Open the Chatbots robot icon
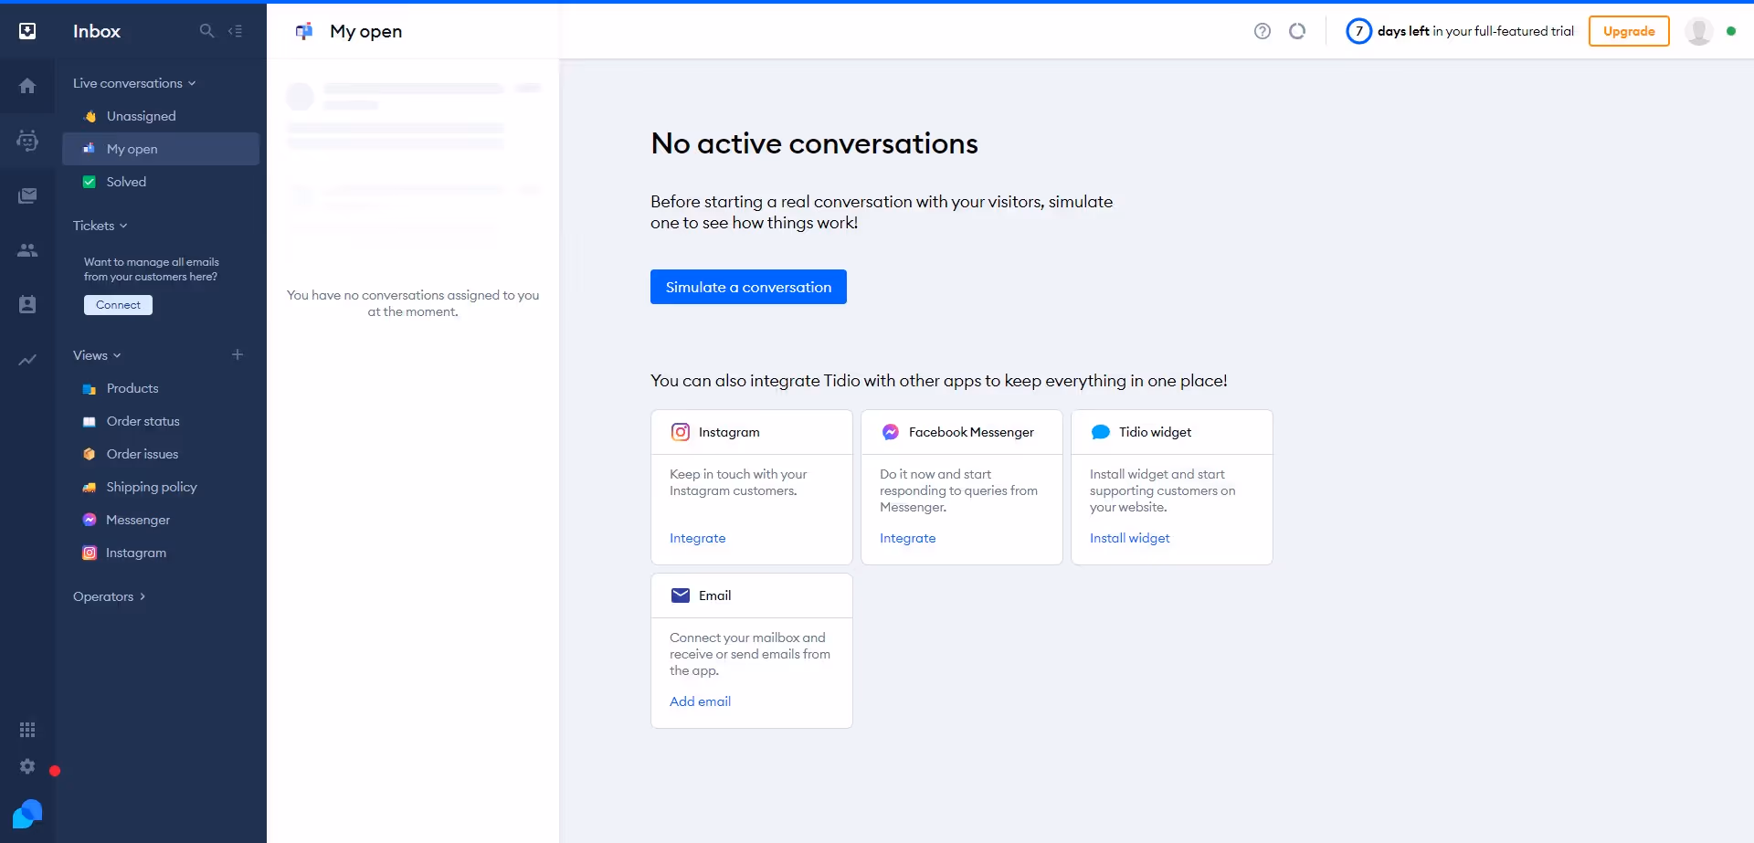This screenshot has height=843, width=1754. point(27,141)
